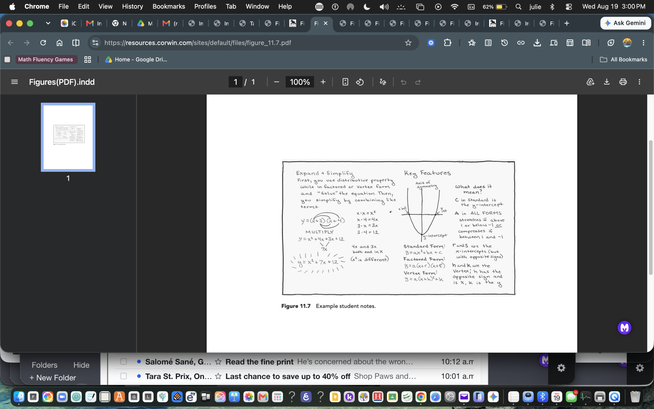The width and height of the screenshot is (654, 409).
Task: Zoom in with the plus button
Action: point(323,82)
